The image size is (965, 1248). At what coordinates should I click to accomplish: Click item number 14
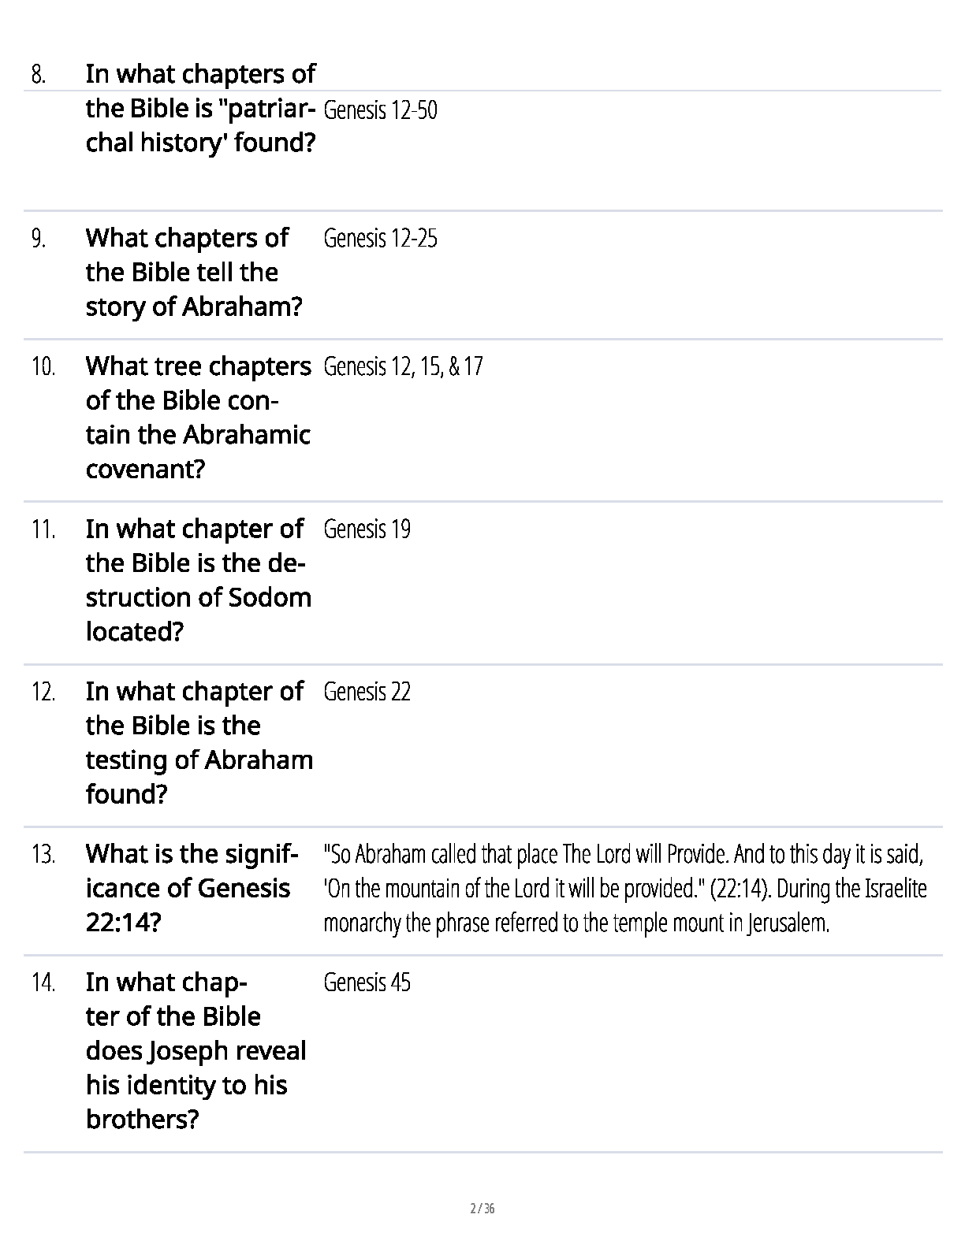(x=43, y=983)
